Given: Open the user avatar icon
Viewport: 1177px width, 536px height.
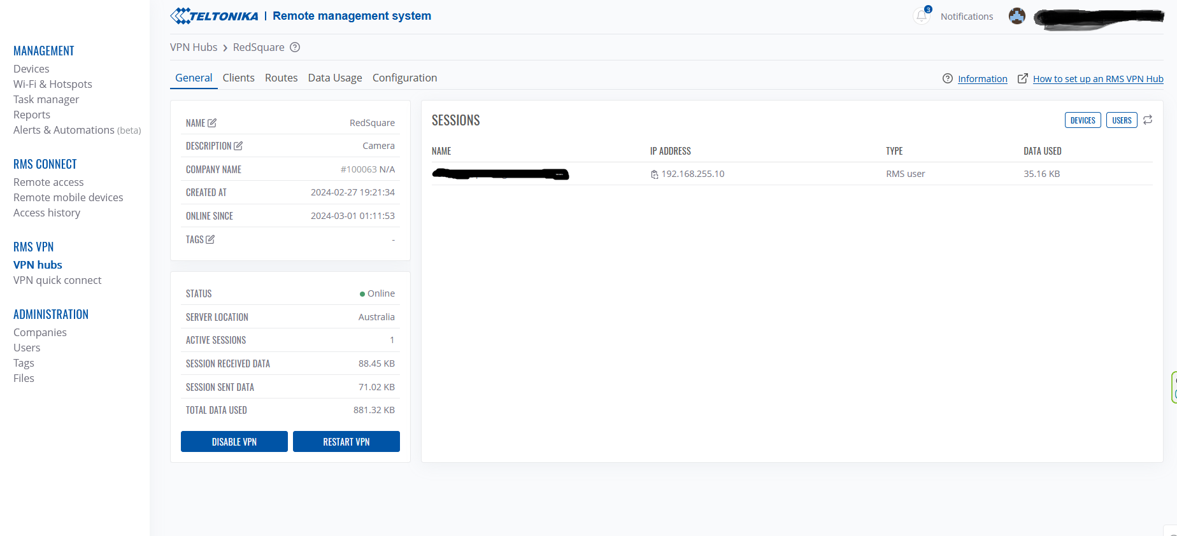Looking at the screenshot, I should pos(1017,17).
